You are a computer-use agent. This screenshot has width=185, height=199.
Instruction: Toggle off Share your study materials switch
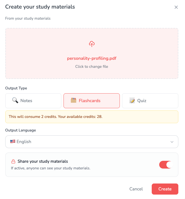[x=166, y=165]
